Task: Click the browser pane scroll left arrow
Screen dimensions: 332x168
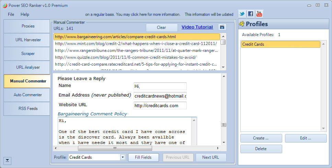Action: [56, 148]
